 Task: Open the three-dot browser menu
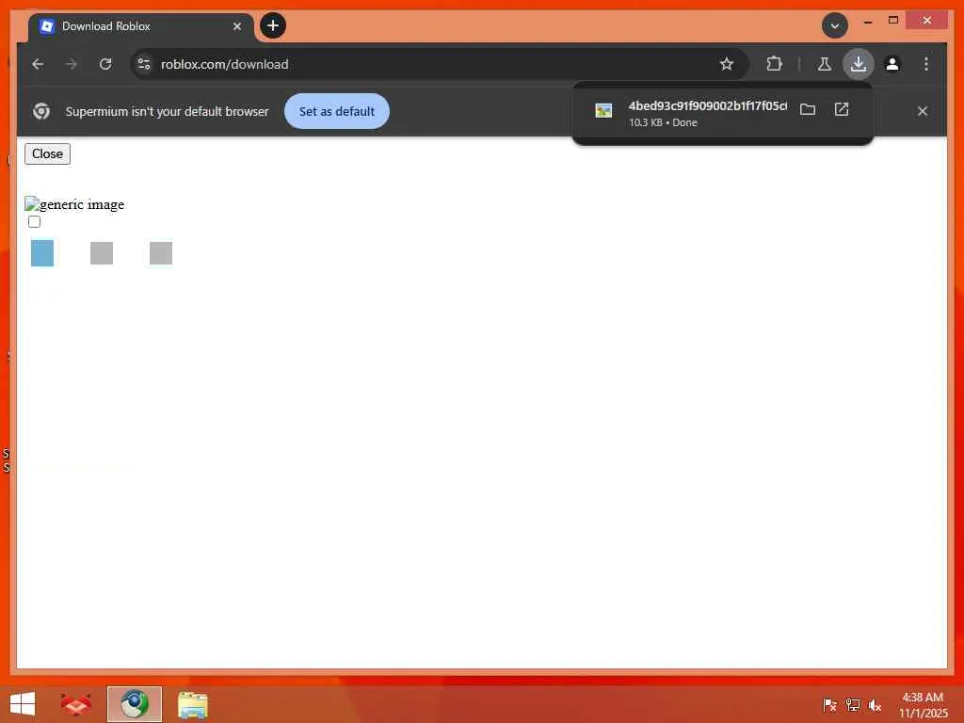[x=926, y=64]
